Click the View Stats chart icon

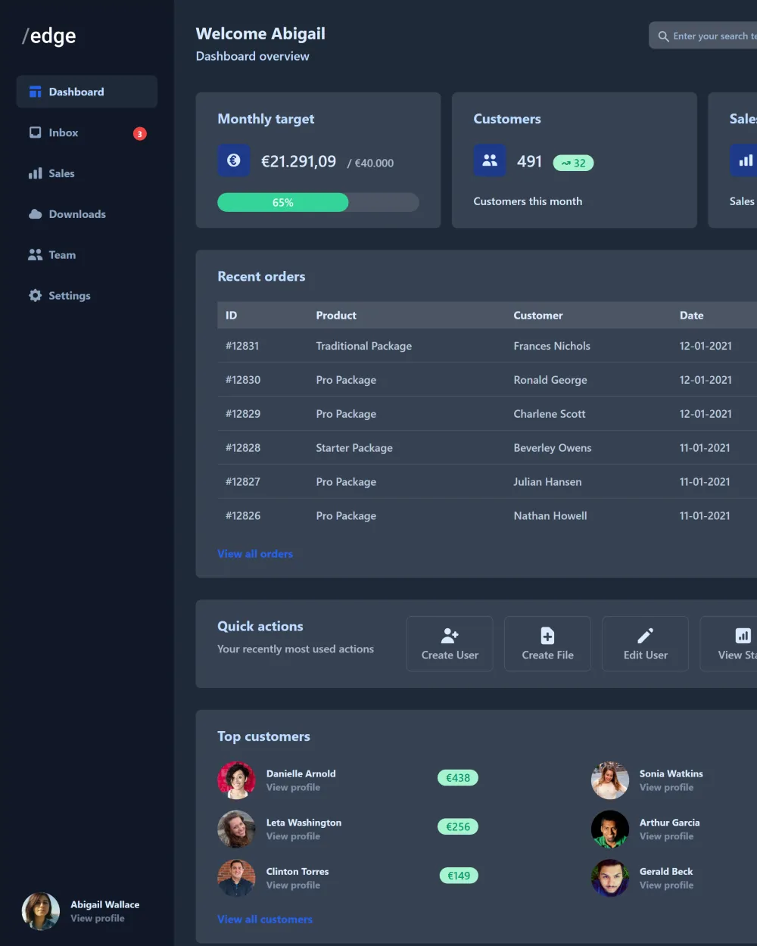[x=743, y=636]
